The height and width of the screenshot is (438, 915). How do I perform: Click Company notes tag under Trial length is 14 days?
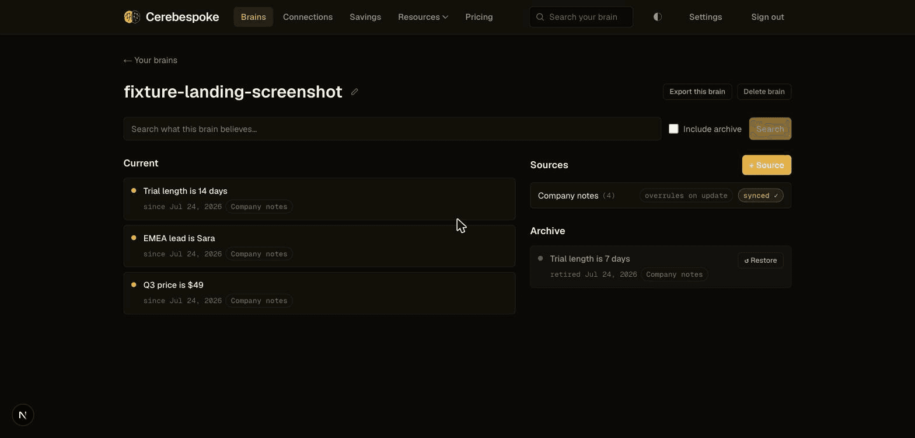coord(259,207)
